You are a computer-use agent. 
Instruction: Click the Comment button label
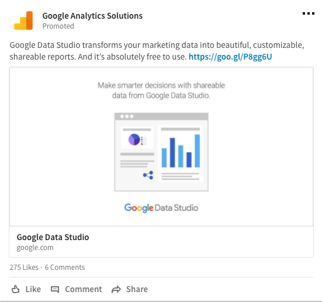[84, 289]
